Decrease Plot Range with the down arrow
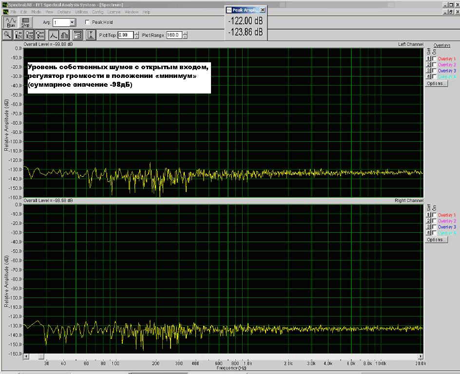 [x=185, y=37]
